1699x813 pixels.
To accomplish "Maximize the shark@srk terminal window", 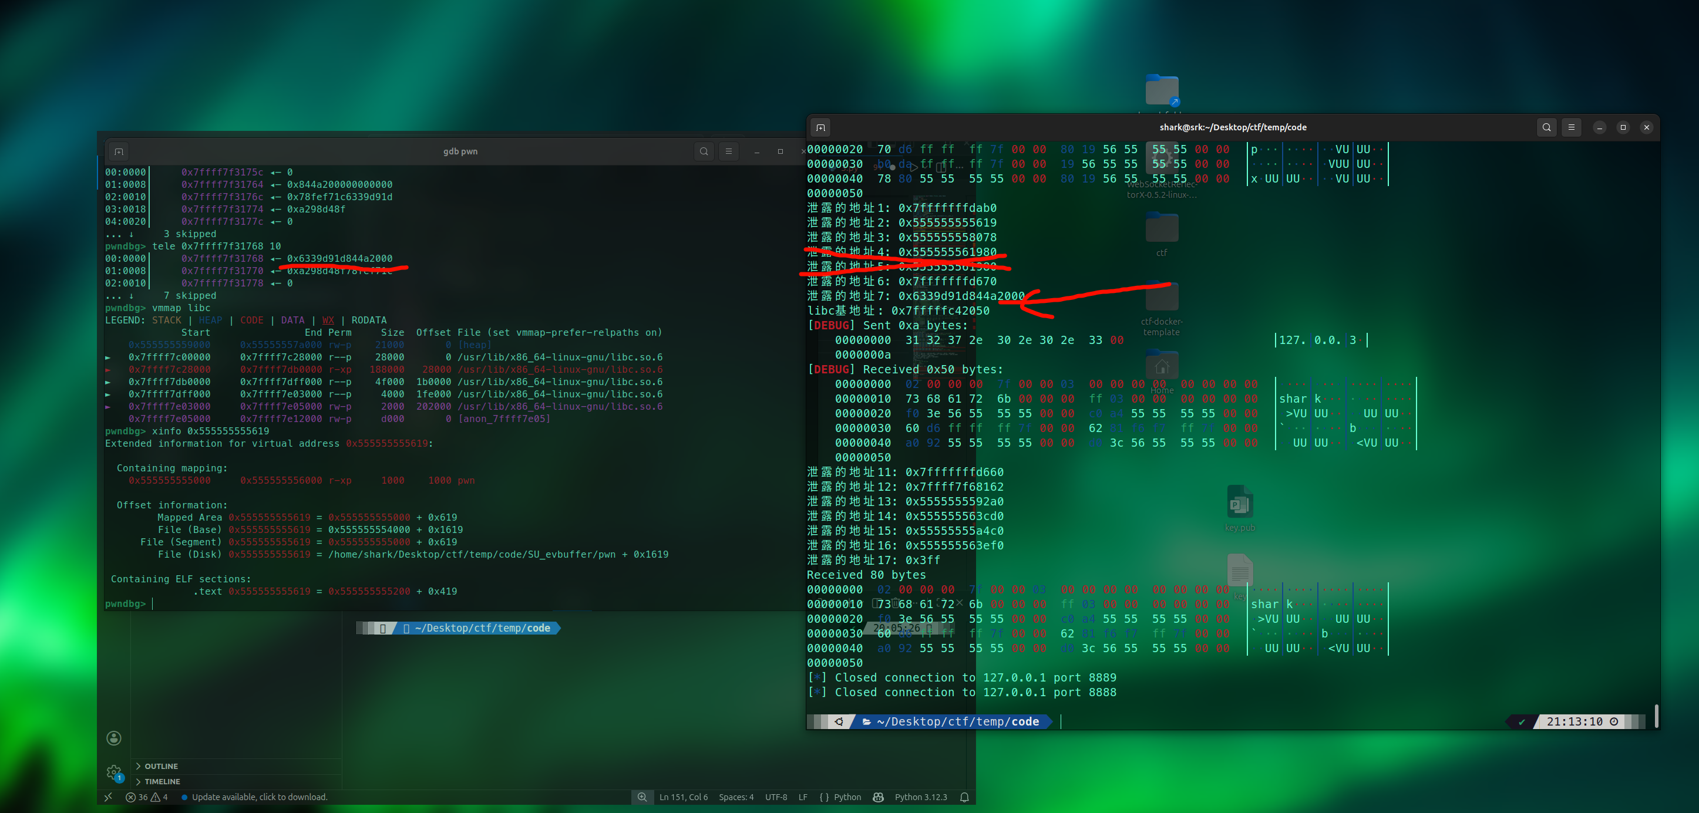I will [1623, 127].
